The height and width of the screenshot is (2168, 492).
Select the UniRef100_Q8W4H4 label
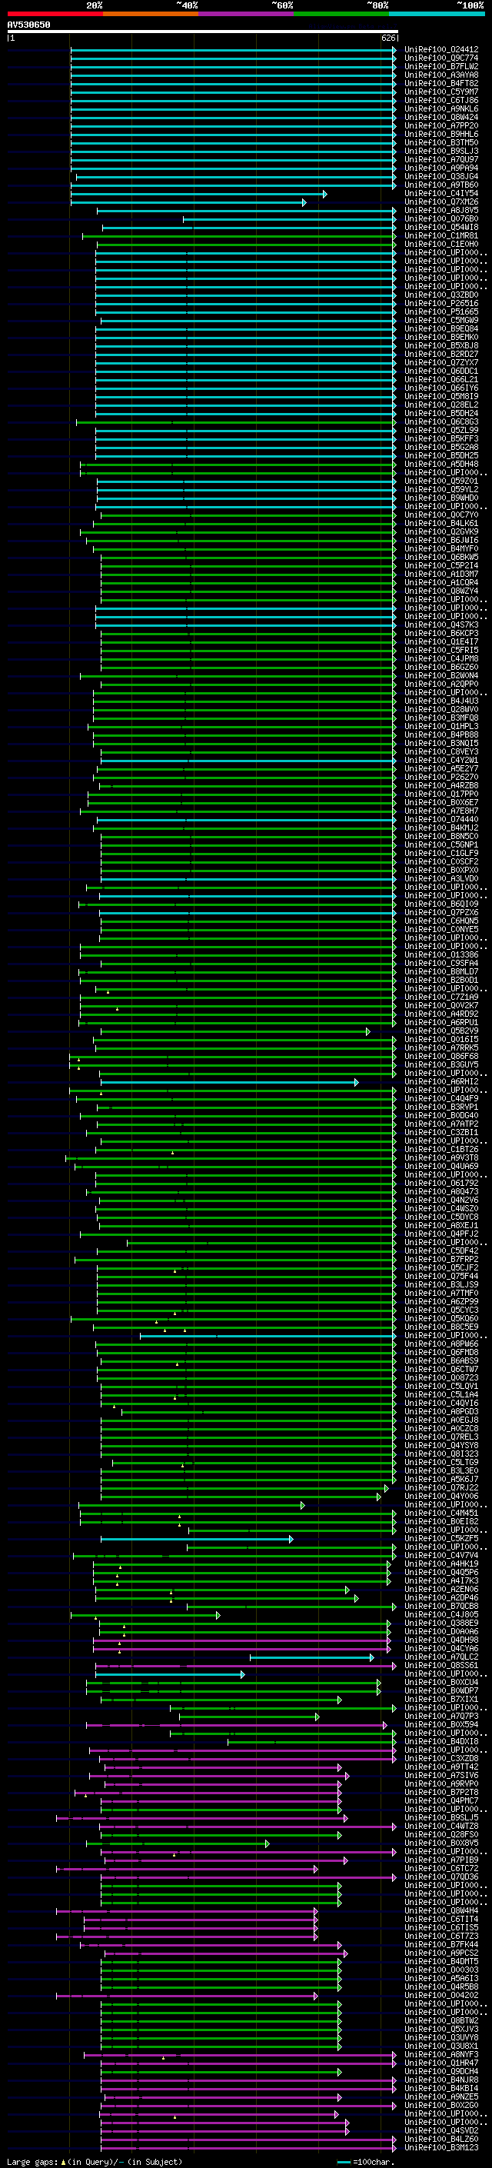440,1910
